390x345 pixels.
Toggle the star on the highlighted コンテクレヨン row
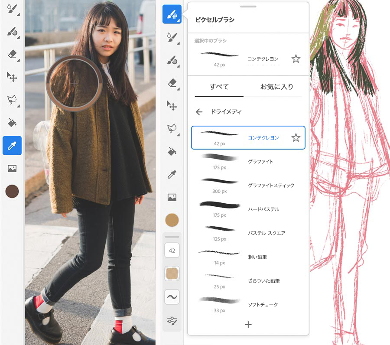click(296, 138)
